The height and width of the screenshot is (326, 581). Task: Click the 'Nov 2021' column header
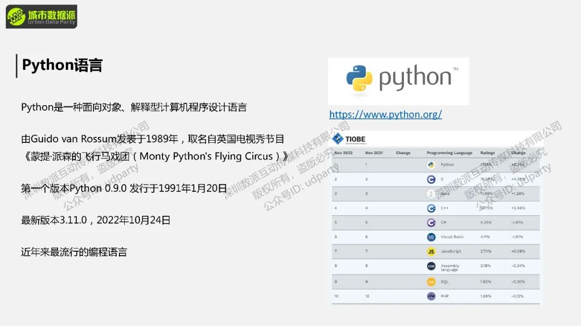(373, 153)
